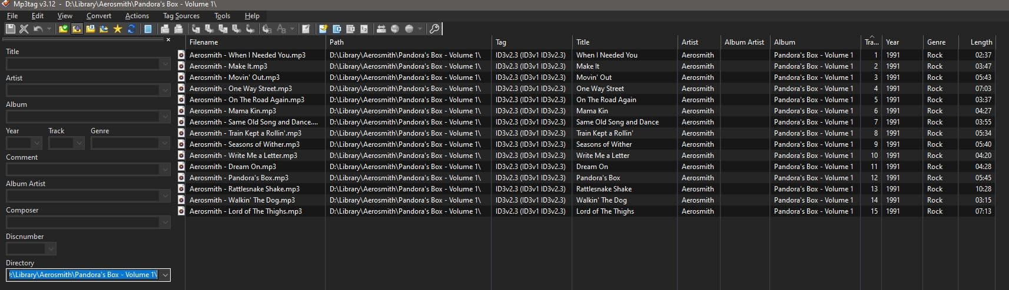Click the Remove tag X icon
The height and width of the screenshot is (290, 1009).
pos(24,29)
